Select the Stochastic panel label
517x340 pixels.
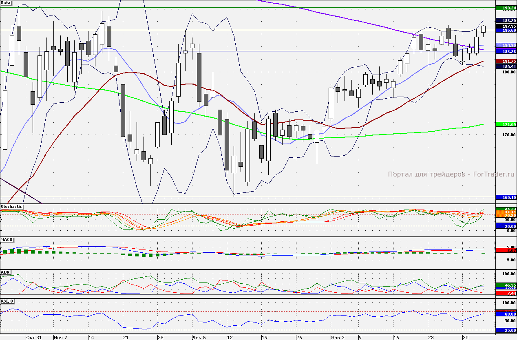pos(11,207)
